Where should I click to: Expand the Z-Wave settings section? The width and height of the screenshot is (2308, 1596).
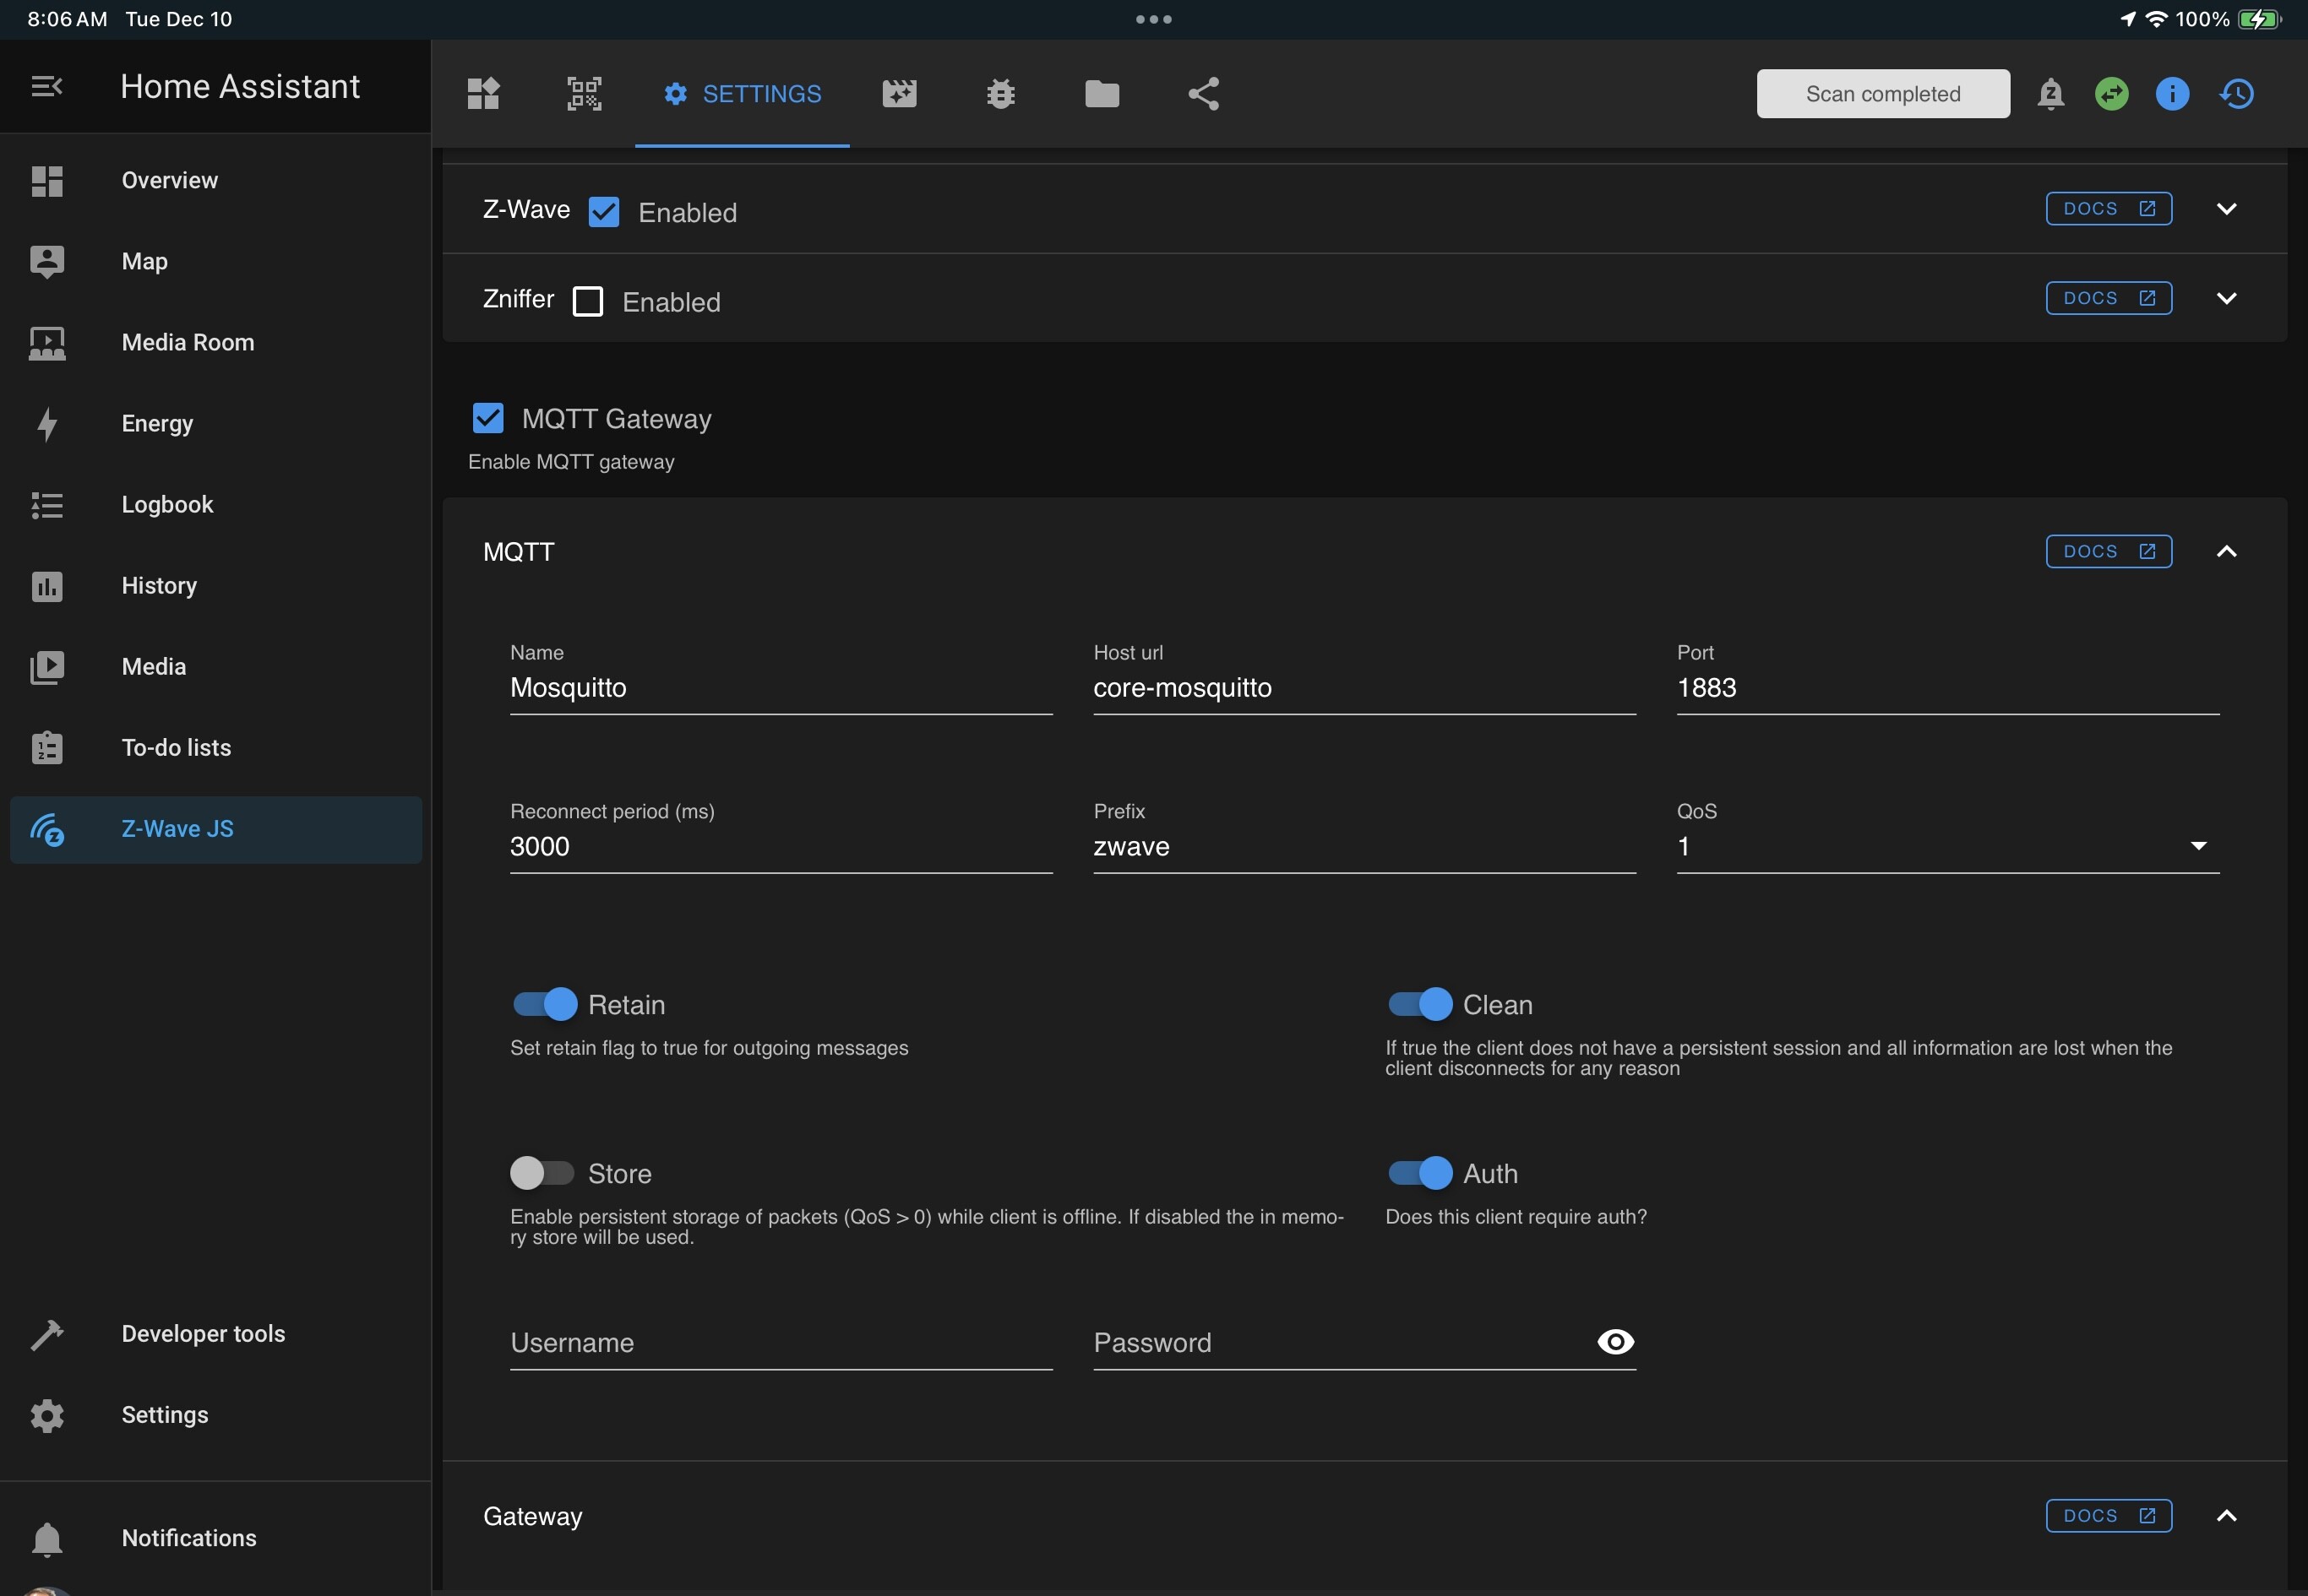[2226, 209]
